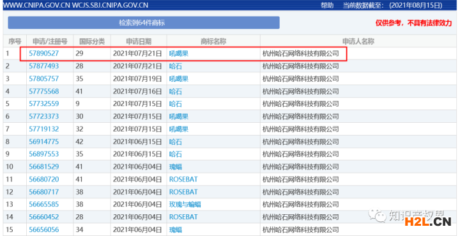The image size is (460, 236).
Task: Sort by 申请日期 column header
Action: (139, 42)
